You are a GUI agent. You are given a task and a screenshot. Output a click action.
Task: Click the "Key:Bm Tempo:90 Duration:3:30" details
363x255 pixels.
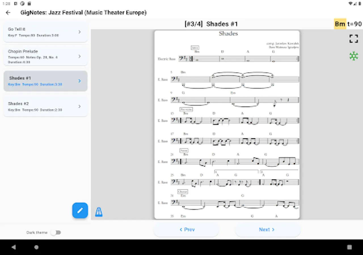click(x=35, y=84)
